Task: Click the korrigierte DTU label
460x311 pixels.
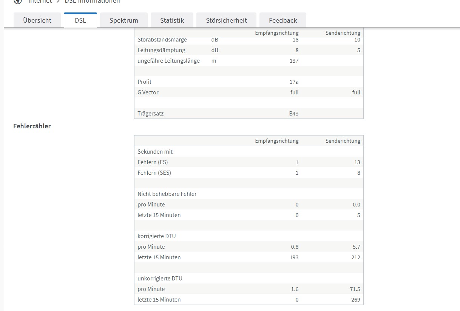Action: point(156,236)
